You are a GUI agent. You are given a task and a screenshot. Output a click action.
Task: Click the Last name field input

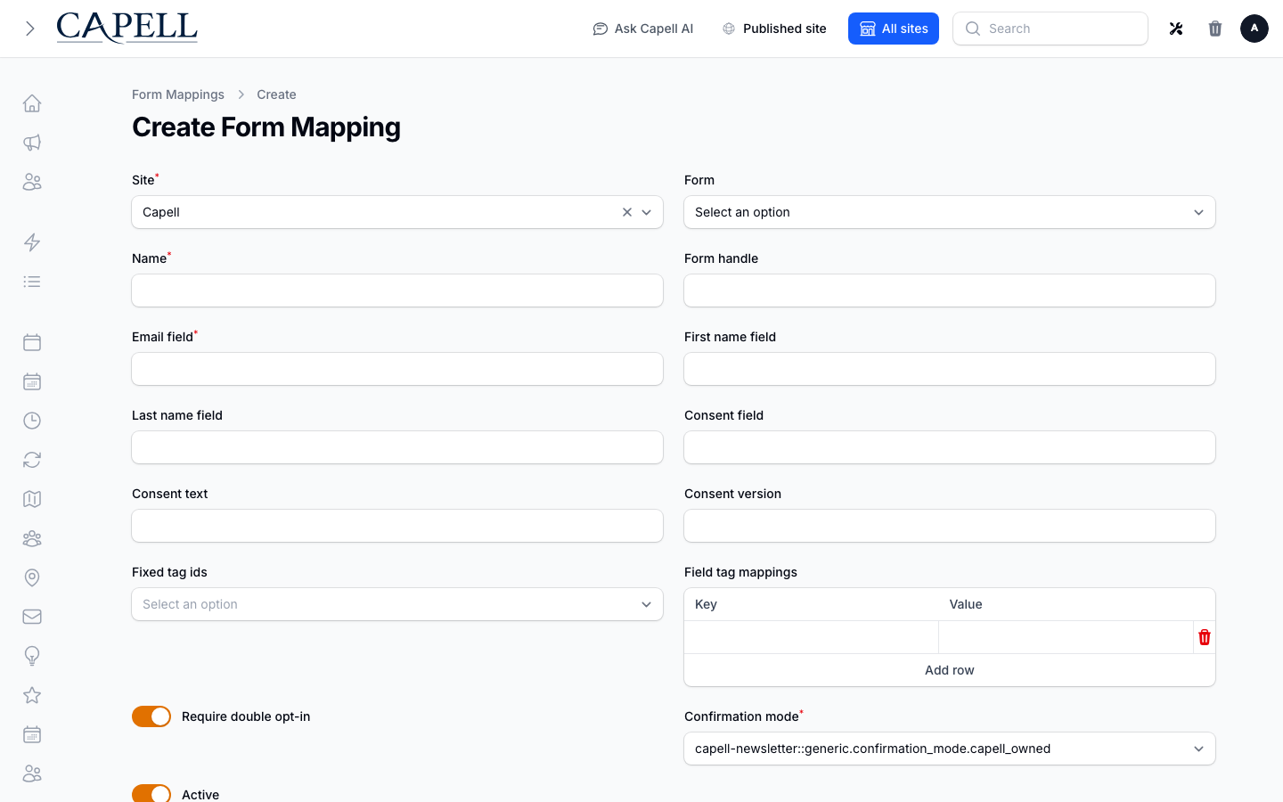397,447
